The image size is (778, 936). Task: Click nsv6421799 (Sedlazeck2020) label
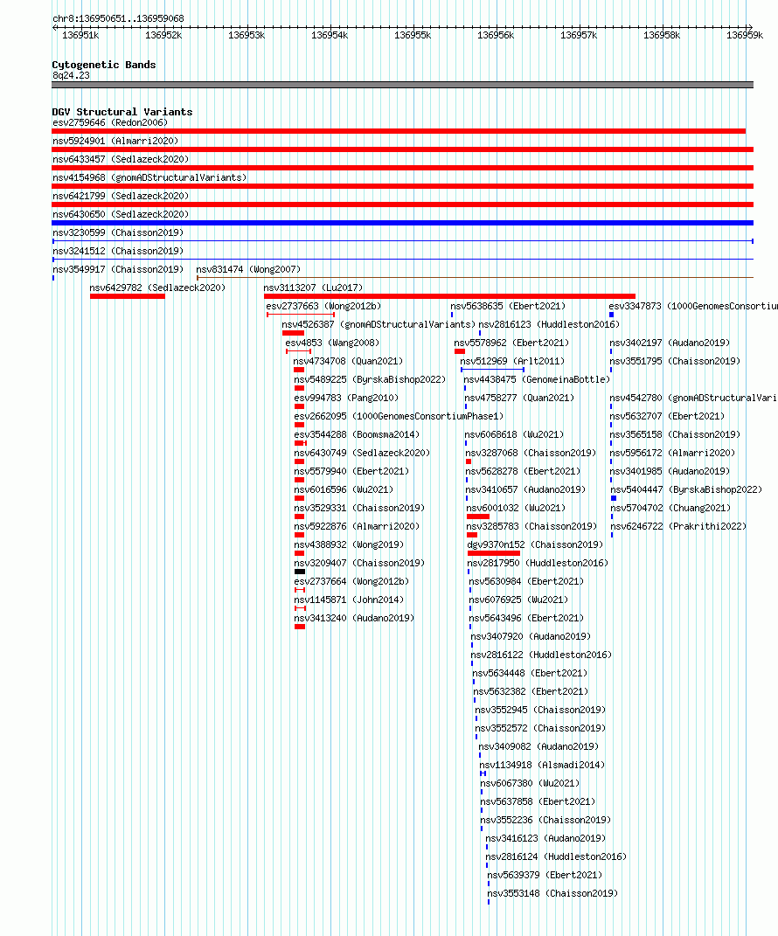click(121, 196)
